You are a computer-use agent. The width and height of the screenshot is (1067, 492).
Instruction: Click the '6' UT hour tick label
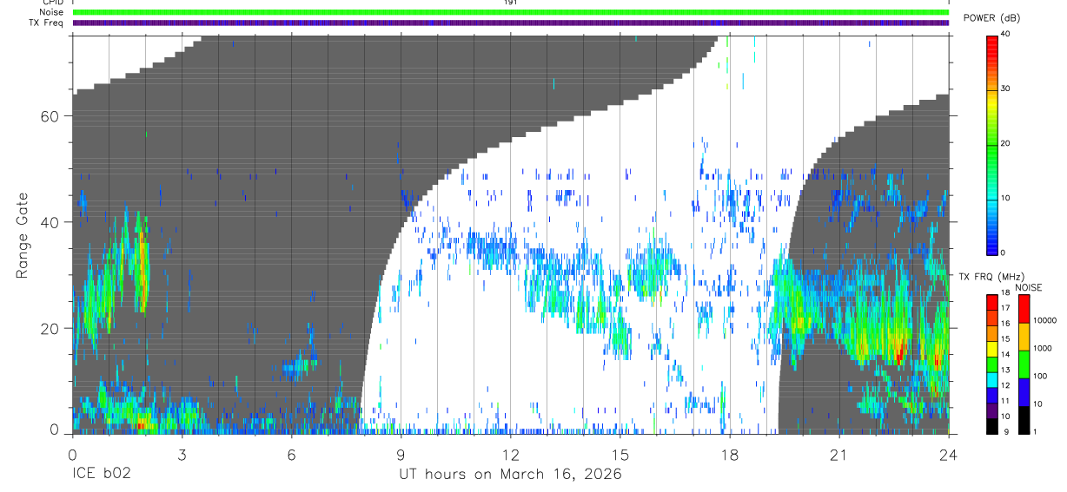[x=291, y=454]
